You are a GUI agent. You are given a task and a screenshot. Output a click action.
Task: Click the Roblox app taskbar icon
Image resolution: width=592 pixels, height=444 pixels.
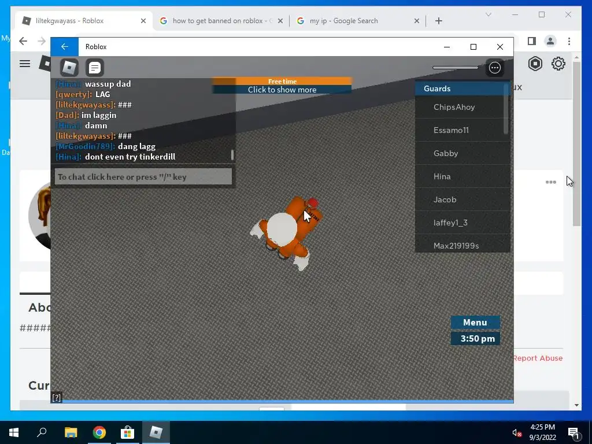tap(156, 432)
